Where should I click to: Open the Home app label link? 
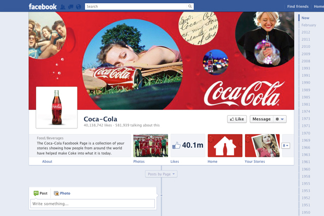(x=213, y=161)
